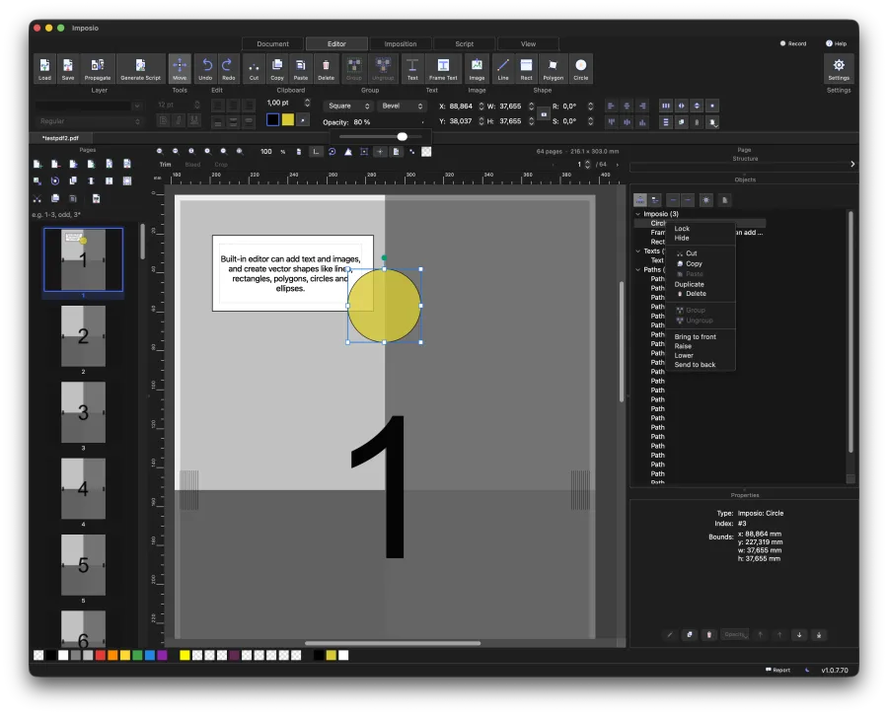Choose Lock in the context menu
This screenshot has height=715, width=888.
pos(682,229)
